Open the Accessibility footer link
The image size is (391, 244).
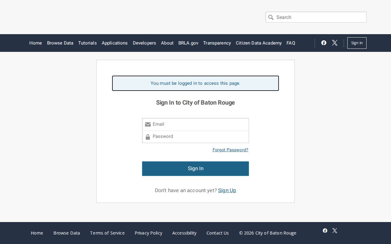pos(184,233)
